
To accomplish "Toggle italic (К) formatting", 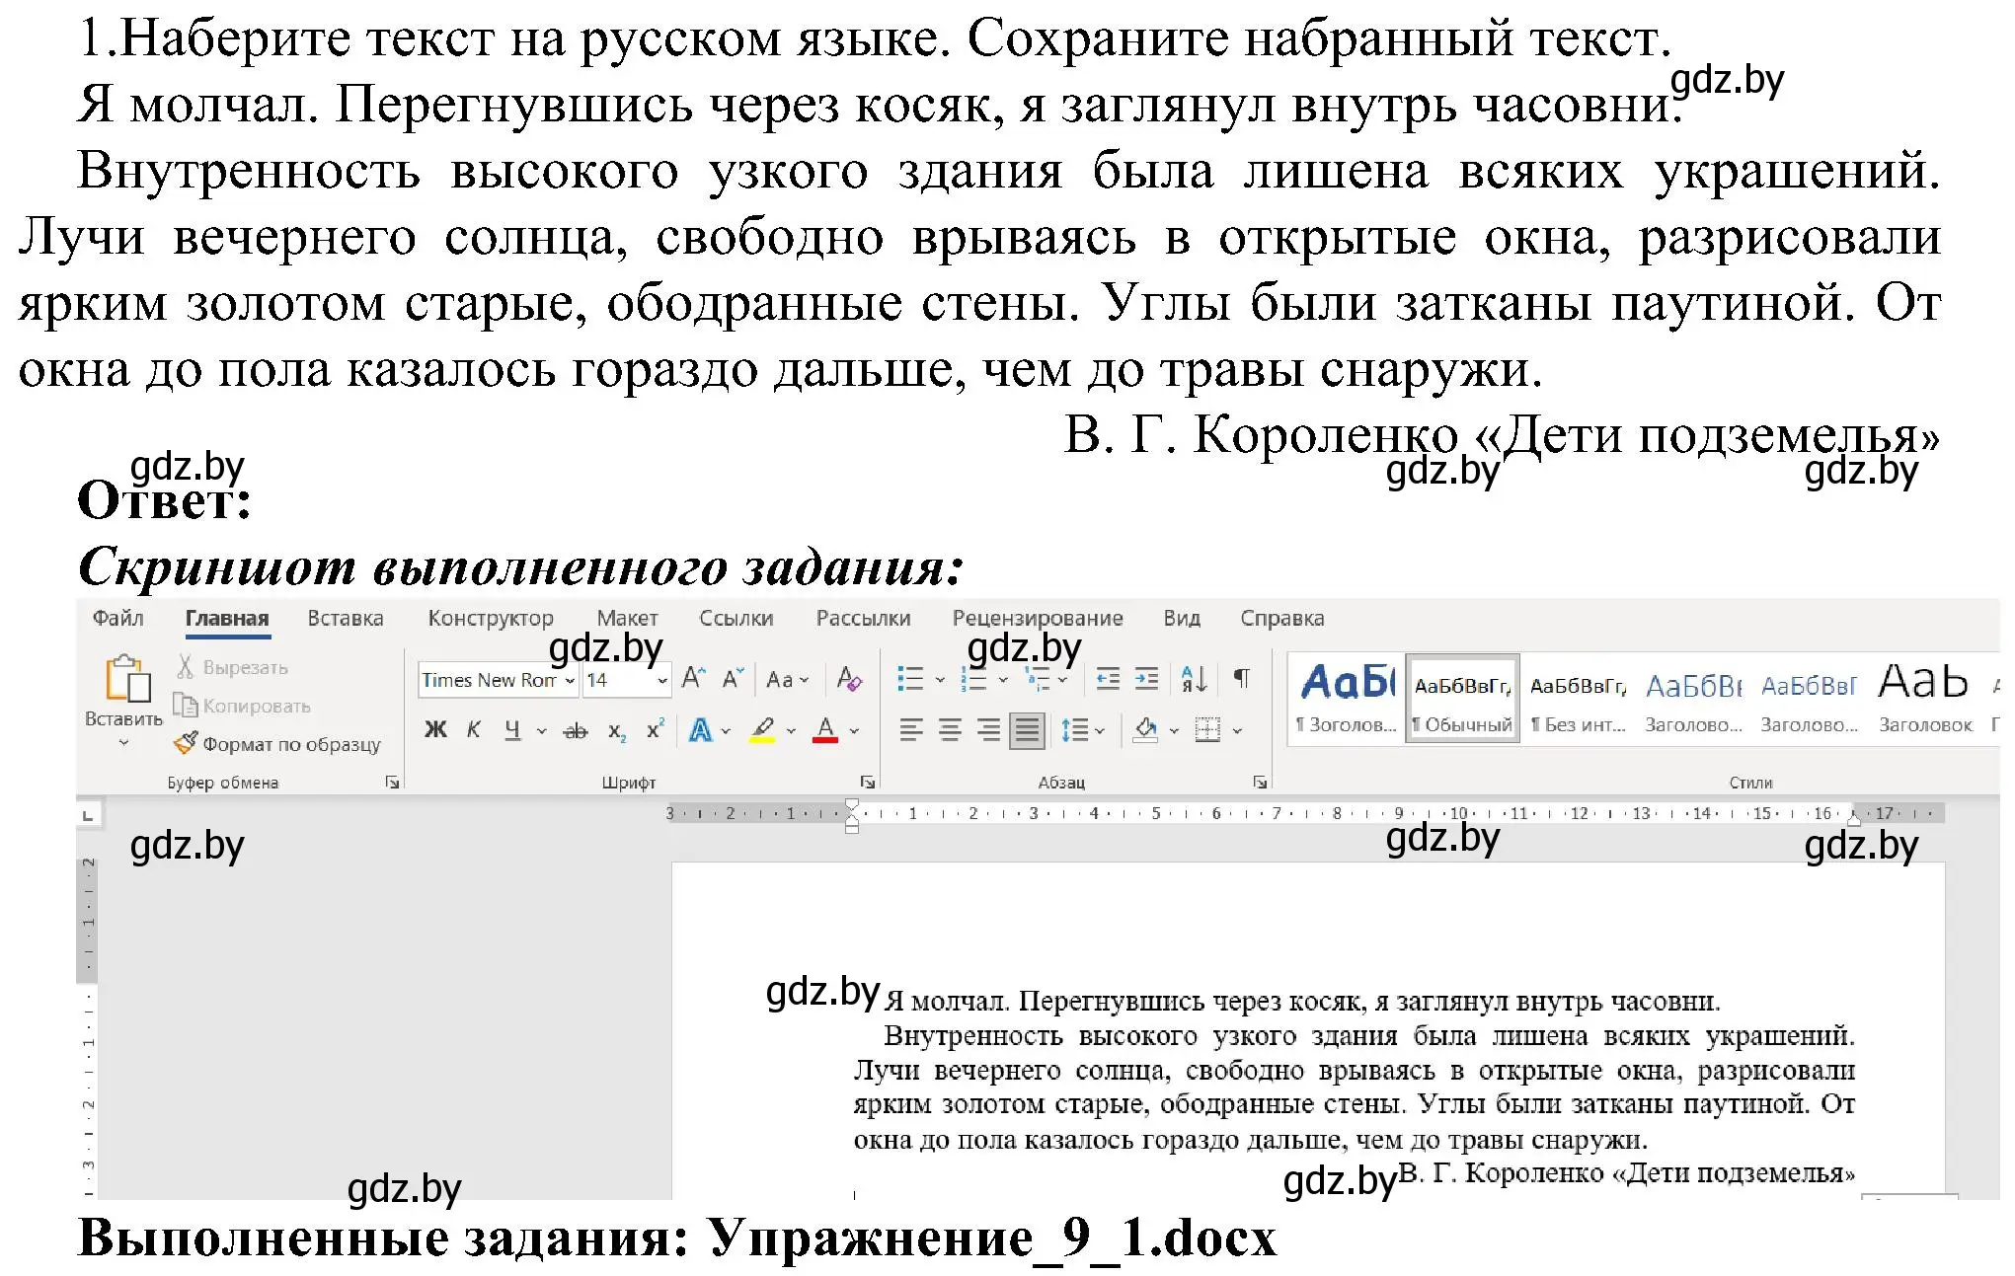I will 474,730.
